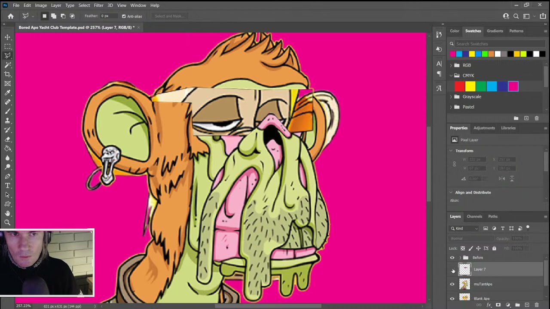Toggle lock transparent pixels

(x=463, y=248)
